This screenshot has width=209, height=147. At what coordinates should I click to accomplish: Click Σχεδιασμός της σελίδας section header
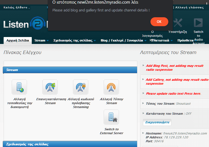pyautogui.click(x=70, y=144)
